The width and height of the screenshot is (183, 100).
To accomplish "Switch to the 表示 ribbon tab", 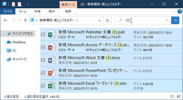I will [52, 11].
